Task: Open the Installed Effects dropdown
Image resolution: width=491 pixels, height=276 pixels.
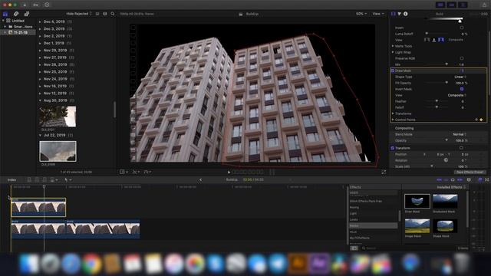Action: [451, 187]
